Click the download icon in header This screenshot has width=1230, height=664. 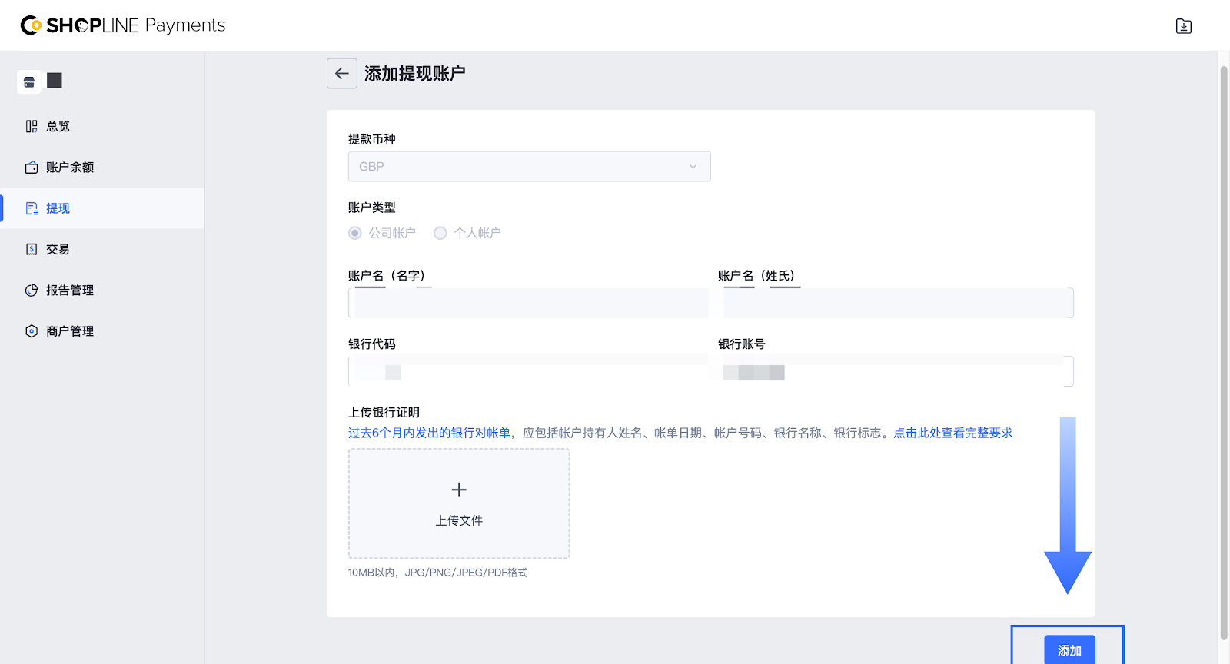[1183, 26]
